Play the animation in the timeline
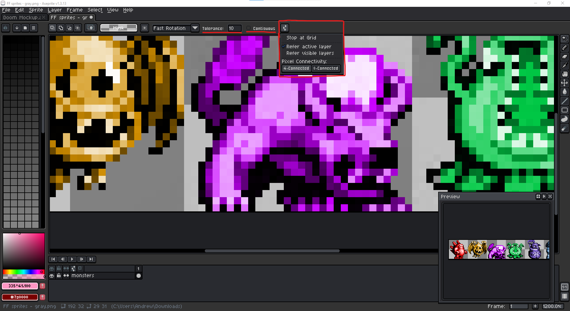This screenshot has height=311, width=570. [x=72, y=259]
